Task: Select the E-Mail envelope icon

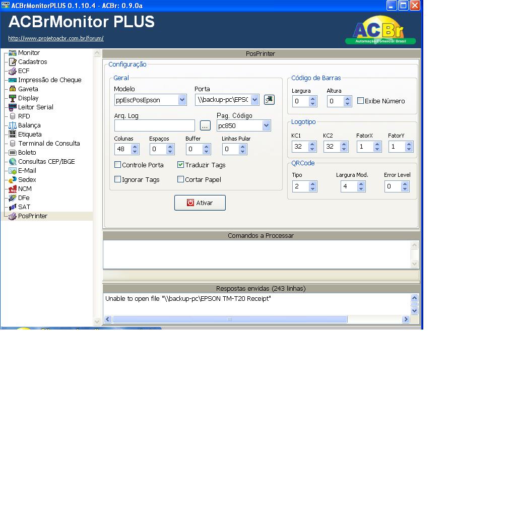Action: [x=13, y=171]
